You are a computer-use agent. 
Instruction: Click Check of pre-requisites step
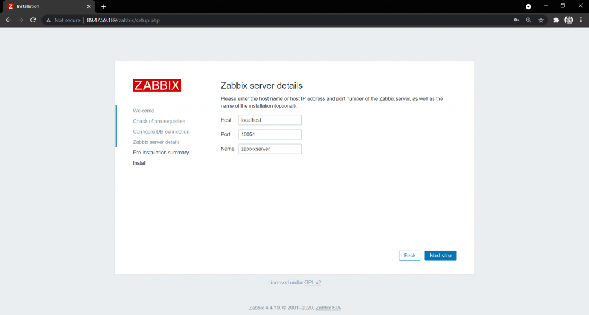click(159, 121)
